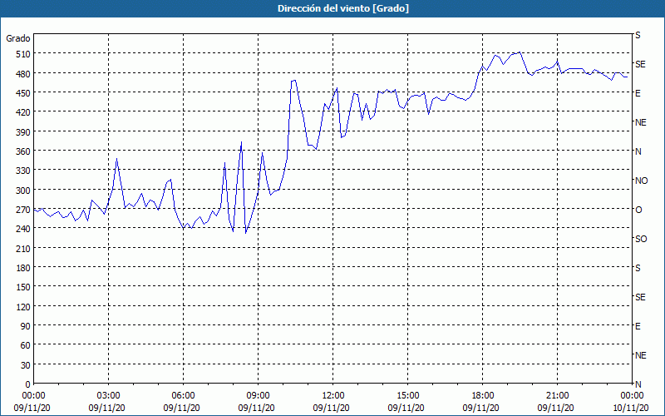Click the 210 degree axis label
This screenshot has width=665, height=416.
click(24, 248)
